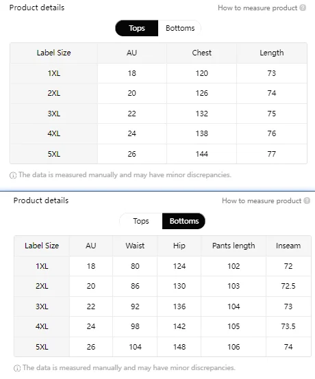The height and width of the screenshot is (379, 315).
Task: Select the 5XL row in bottoms table
Action: tap(162, 347)
